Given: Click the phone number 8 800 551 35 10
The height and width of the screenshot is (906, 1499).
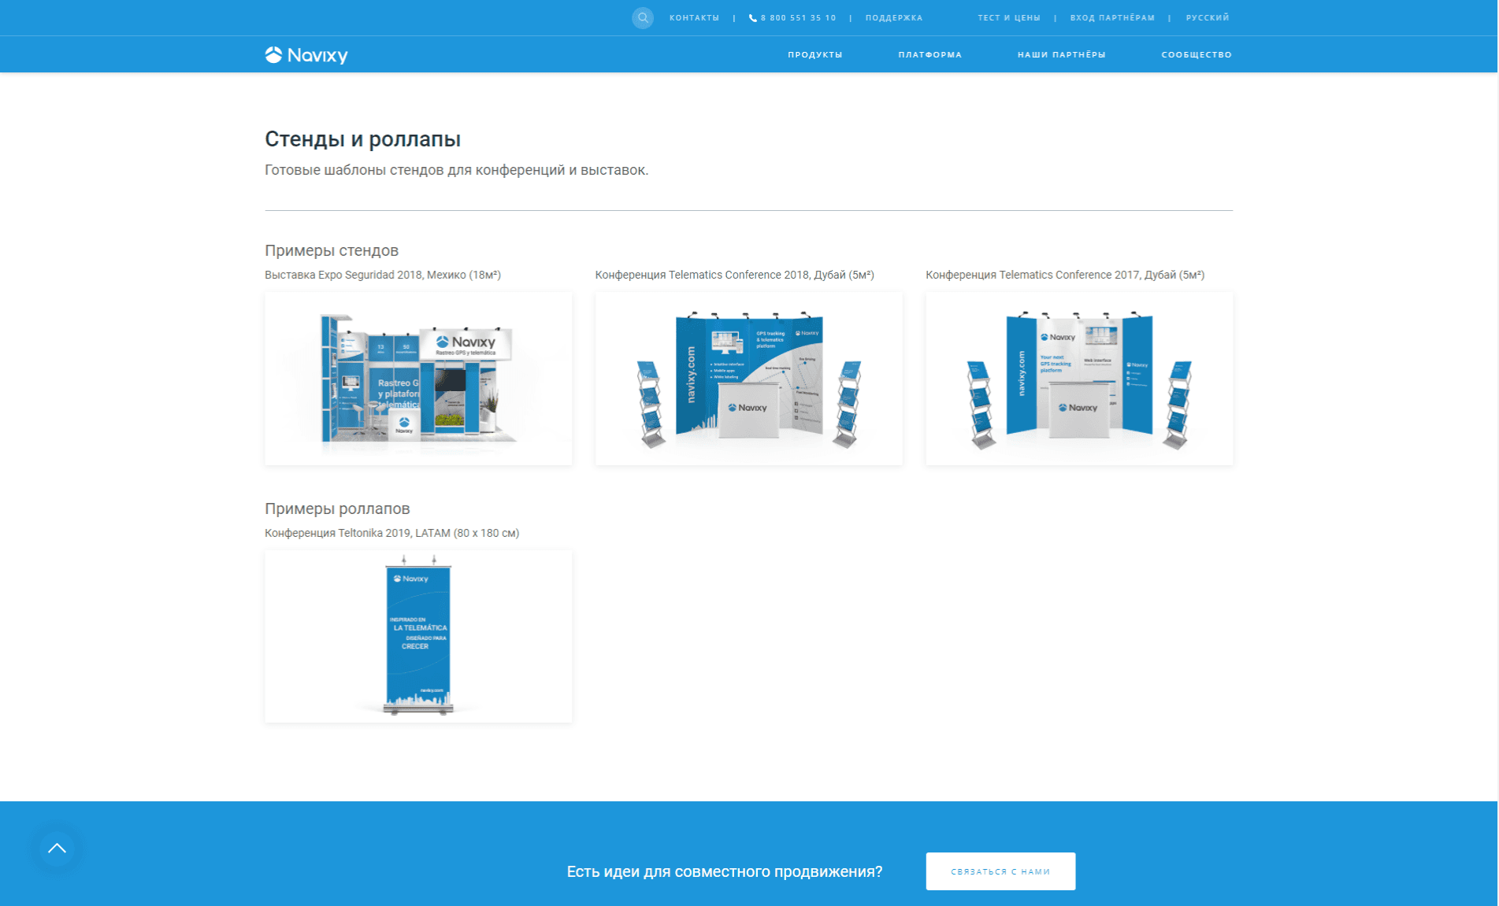Looking at the screenshot, I should click(x=792, y=17).
